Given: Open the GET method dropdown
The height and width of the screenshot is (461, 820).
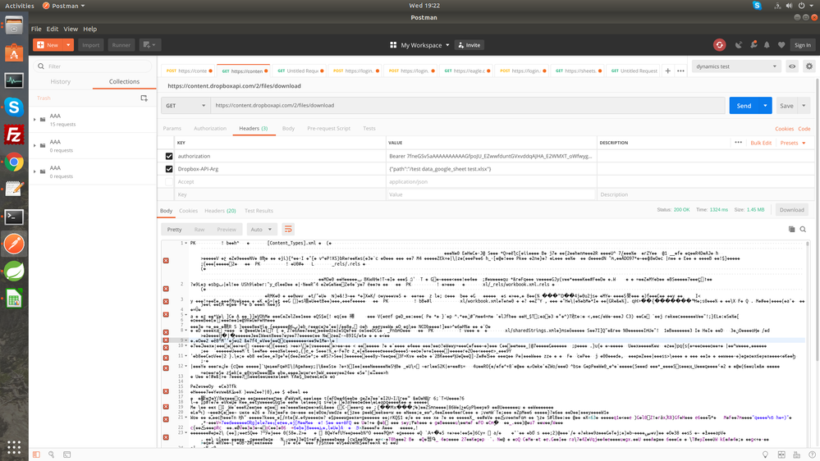Looking at the screenshot, I should coord(186,106).
